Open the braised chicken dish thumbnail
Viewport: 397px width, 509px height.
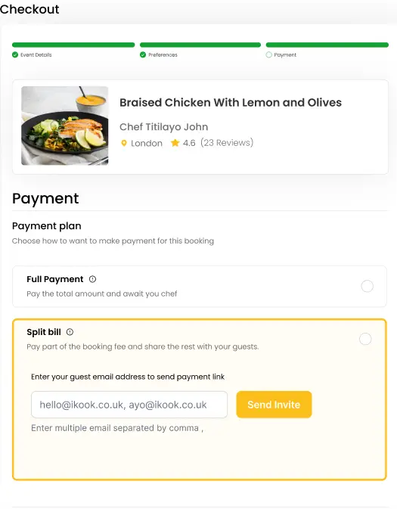coord(65,126)
